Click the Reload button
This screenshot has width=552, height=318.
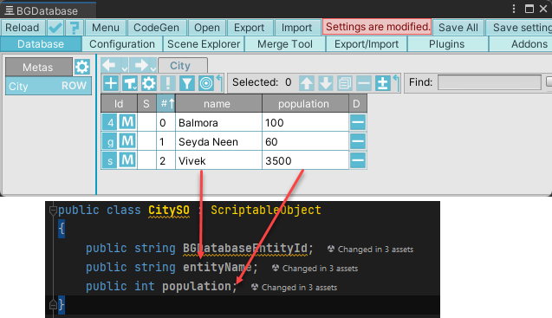click(23, 28)
